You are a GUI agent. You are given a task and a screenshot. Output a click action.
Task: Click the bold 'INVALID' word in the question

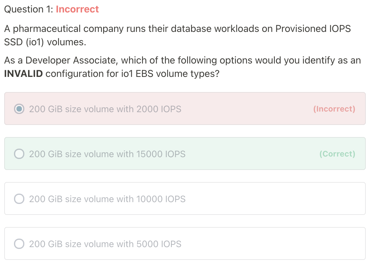click(x=23, y=74)
